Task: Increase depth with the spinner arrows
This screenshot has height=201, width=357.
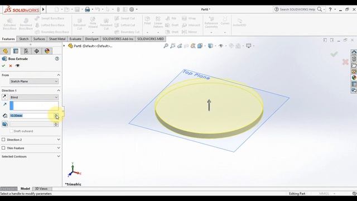Action: pos(56,116)
